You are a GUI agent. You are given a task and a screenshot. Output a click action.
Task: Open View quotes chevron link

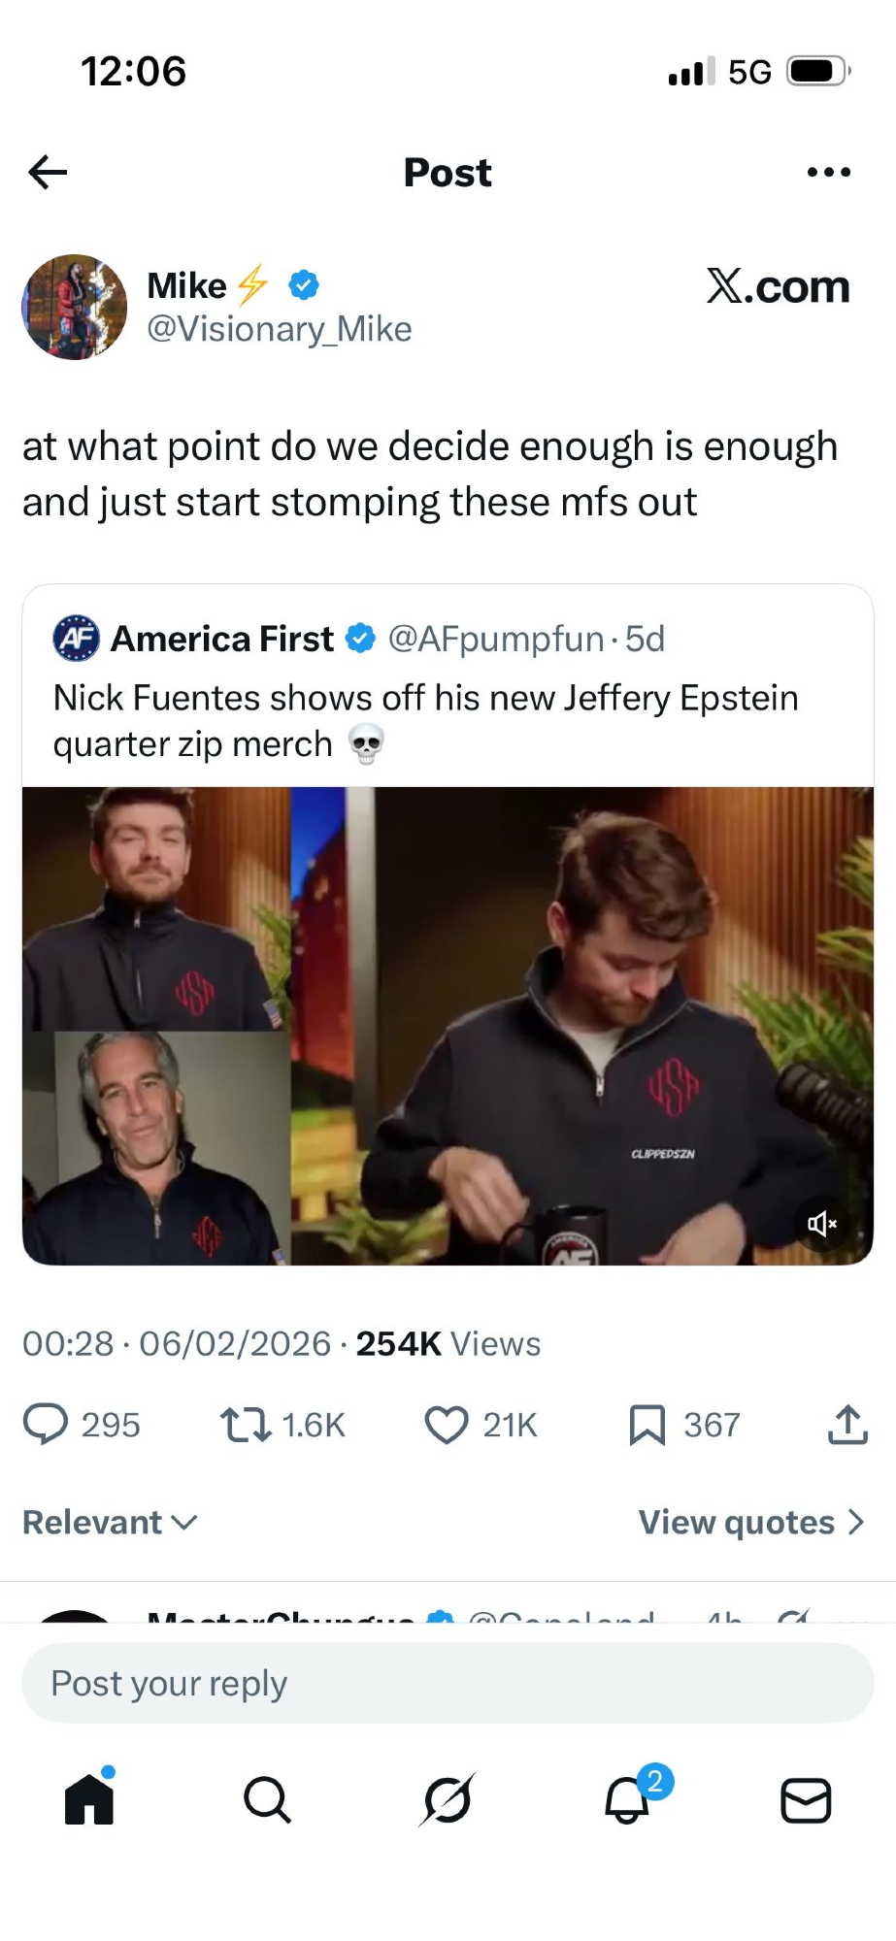point(750,1522)
